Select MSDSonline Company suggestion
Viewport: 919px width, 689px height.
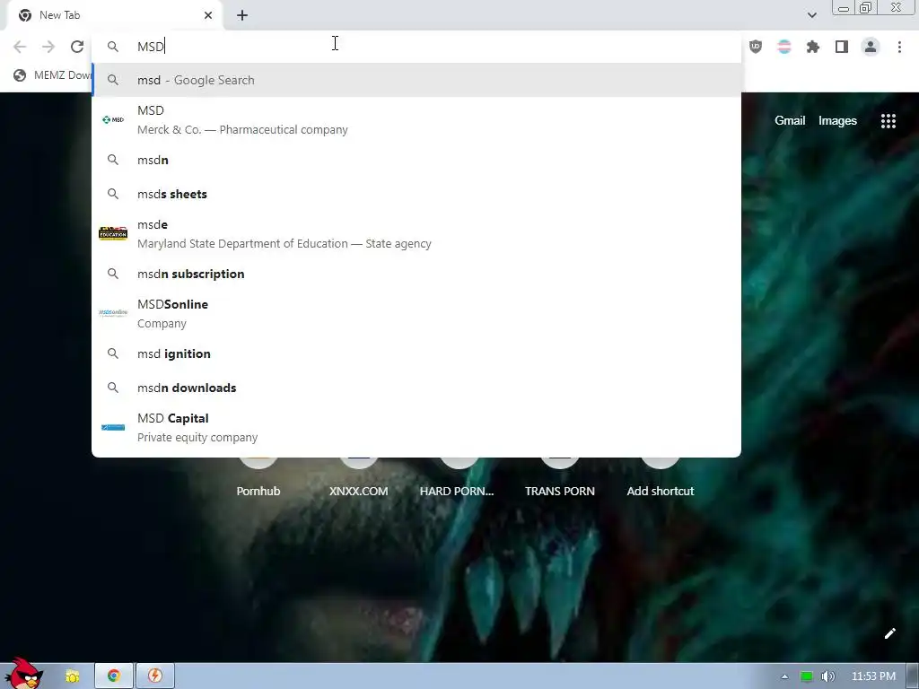click(x=416, y=313)
